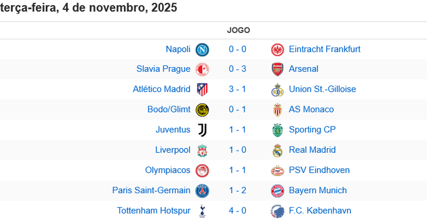Click the Juventus logo icon
This screenshot has height=221, width=427.
point(202,129)
